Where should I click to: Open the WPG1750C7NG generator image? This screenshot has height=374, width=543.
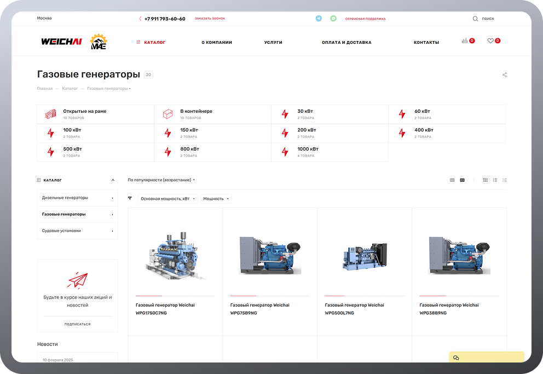pyautogui.click(x=175, y=254)
